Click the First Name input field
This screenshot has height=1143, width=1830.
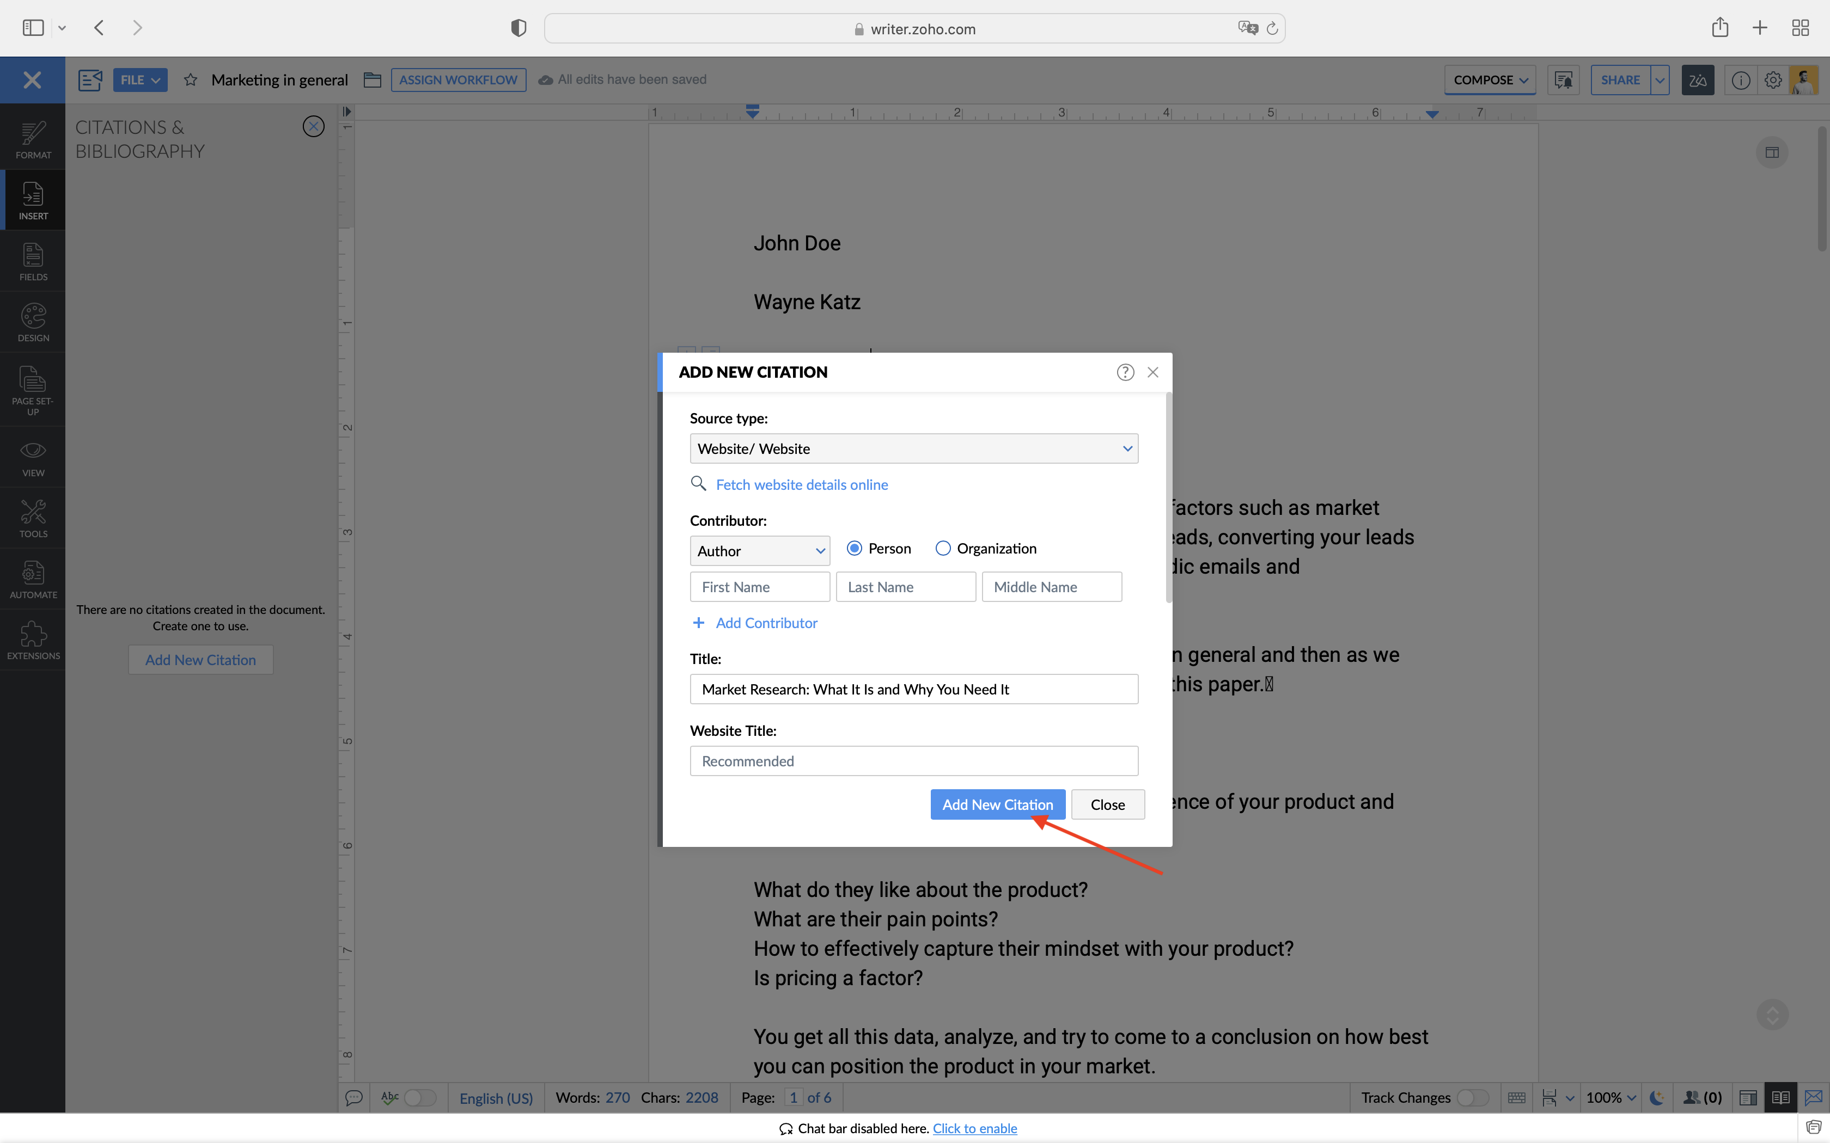click(759, 587)
